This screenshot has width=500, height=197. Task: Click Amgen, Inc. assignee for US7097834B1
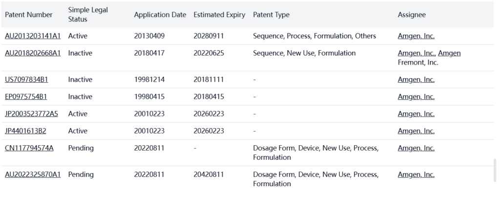point(416,80)
